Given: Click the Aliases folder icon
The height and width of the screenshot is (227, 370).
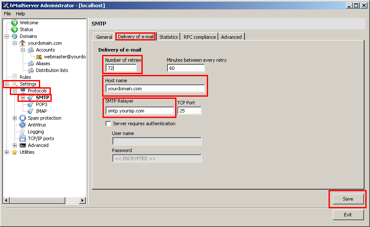Looking at the screenshot, I should (31, 63).
